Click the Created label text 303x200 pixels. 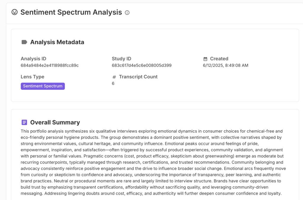(219, 59)
